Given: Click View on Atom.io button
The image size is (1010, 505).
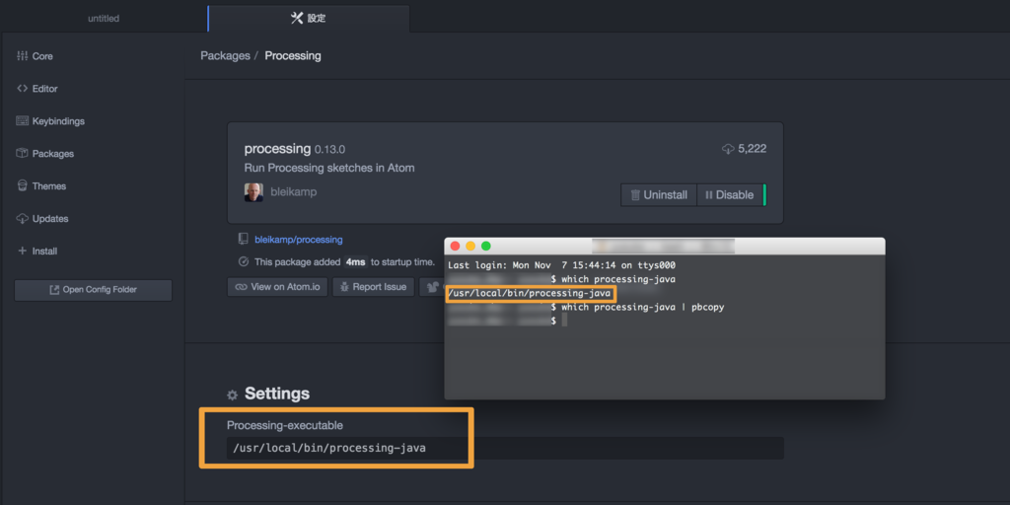Looking at the screenshot, I should 277,287.
